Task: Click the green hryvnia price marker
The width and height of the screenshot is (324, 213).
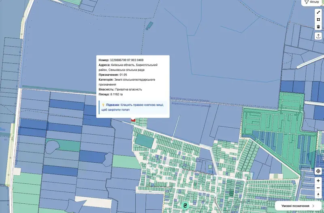Action: (x=185, y=206)
